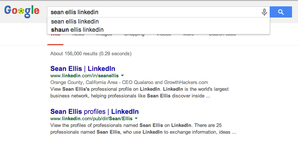
Task: Click inside the search query text box
Action: click(x=154, y=12)
